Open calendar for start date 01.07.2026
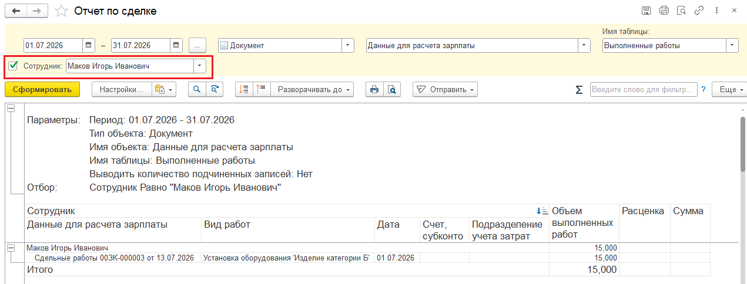 pyautogui.click(x=88, y=45)
